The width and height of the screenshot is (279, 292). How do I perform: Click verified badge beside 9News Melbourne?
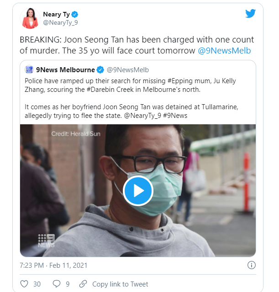[100, 69]
